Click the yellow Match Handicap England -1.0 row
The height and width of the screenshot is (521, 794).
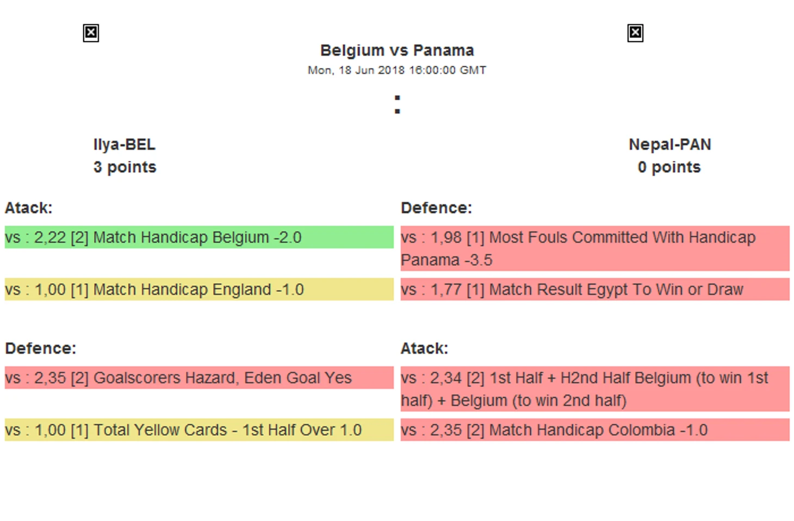coord(199,290)
